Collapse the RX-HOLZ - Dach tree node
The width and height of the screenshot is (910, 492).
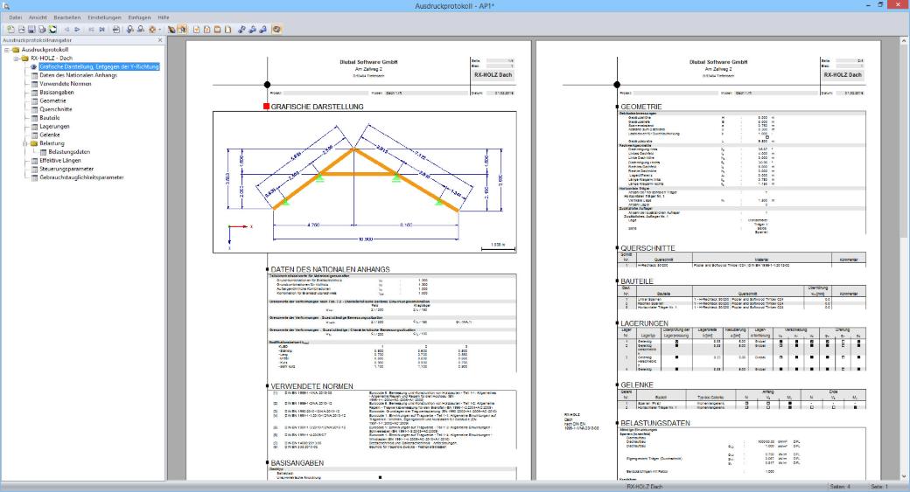coord(17,59)
